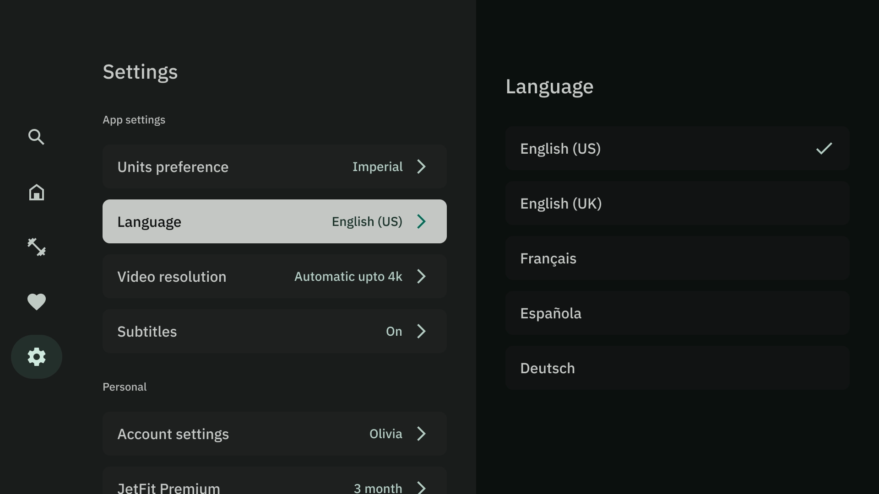The height and width of the screenshot is (494, 879).
Task: Click the Units preference Imperial setting
Action: [275, 166]
